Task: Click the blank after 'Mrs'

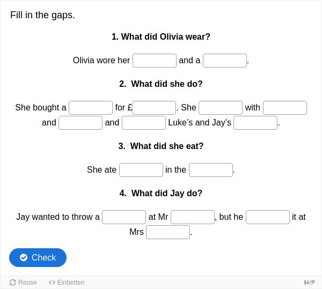Action: (168, 232)
